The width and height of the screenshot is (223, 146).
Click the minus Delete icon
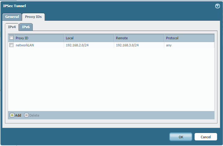26,115
